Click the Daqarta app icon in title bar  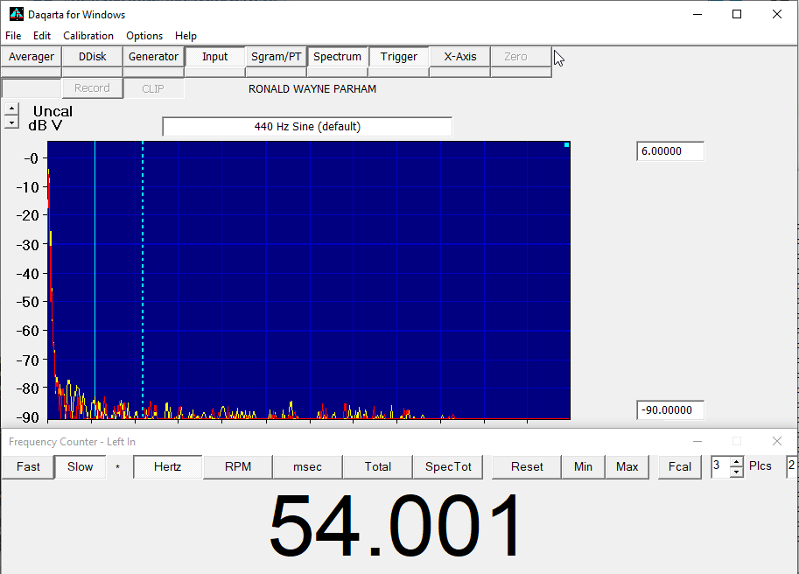coord(16,14)
